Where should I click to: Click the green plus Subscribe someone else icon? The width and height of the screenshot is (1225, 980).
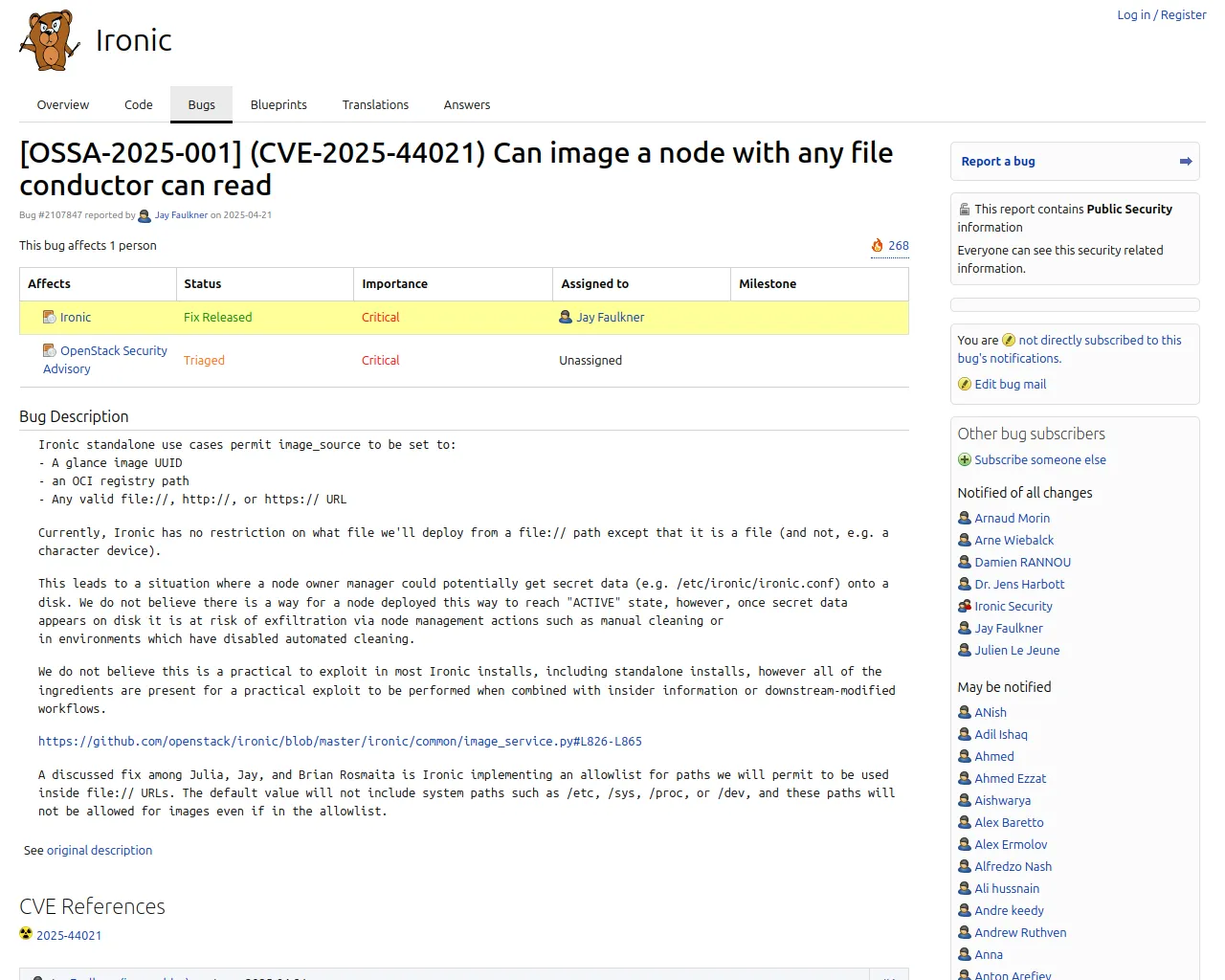coord(965,459)
